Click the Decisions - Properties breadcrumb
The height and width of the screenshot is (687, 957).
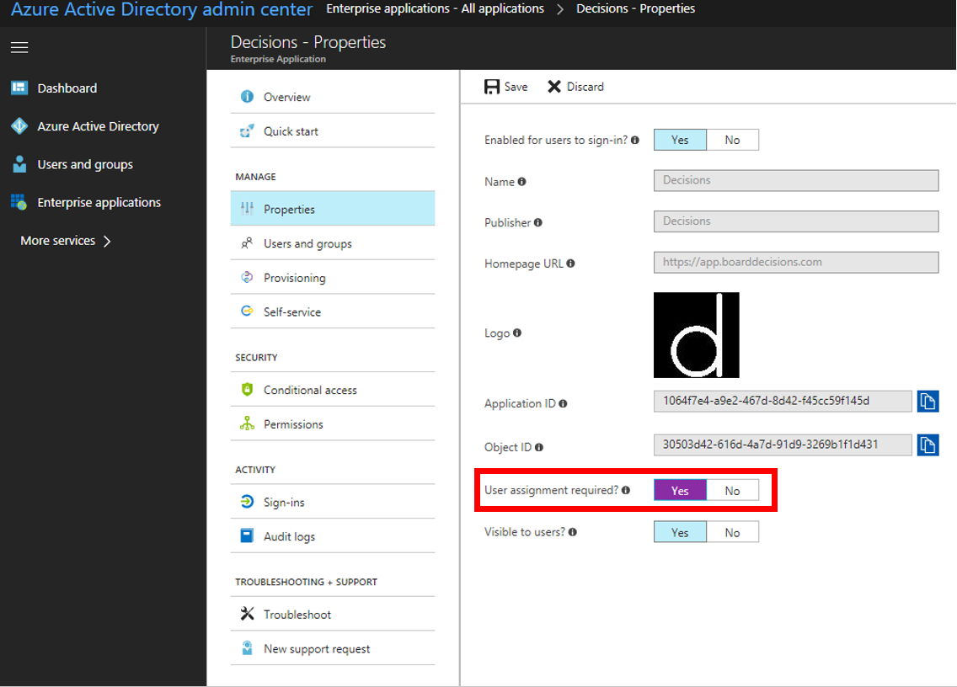635,8
